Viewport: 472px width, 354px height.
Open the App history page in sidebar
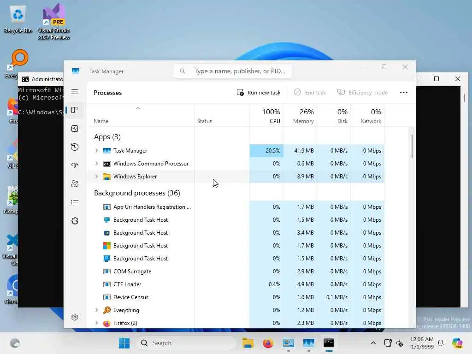tap(75, 147)
